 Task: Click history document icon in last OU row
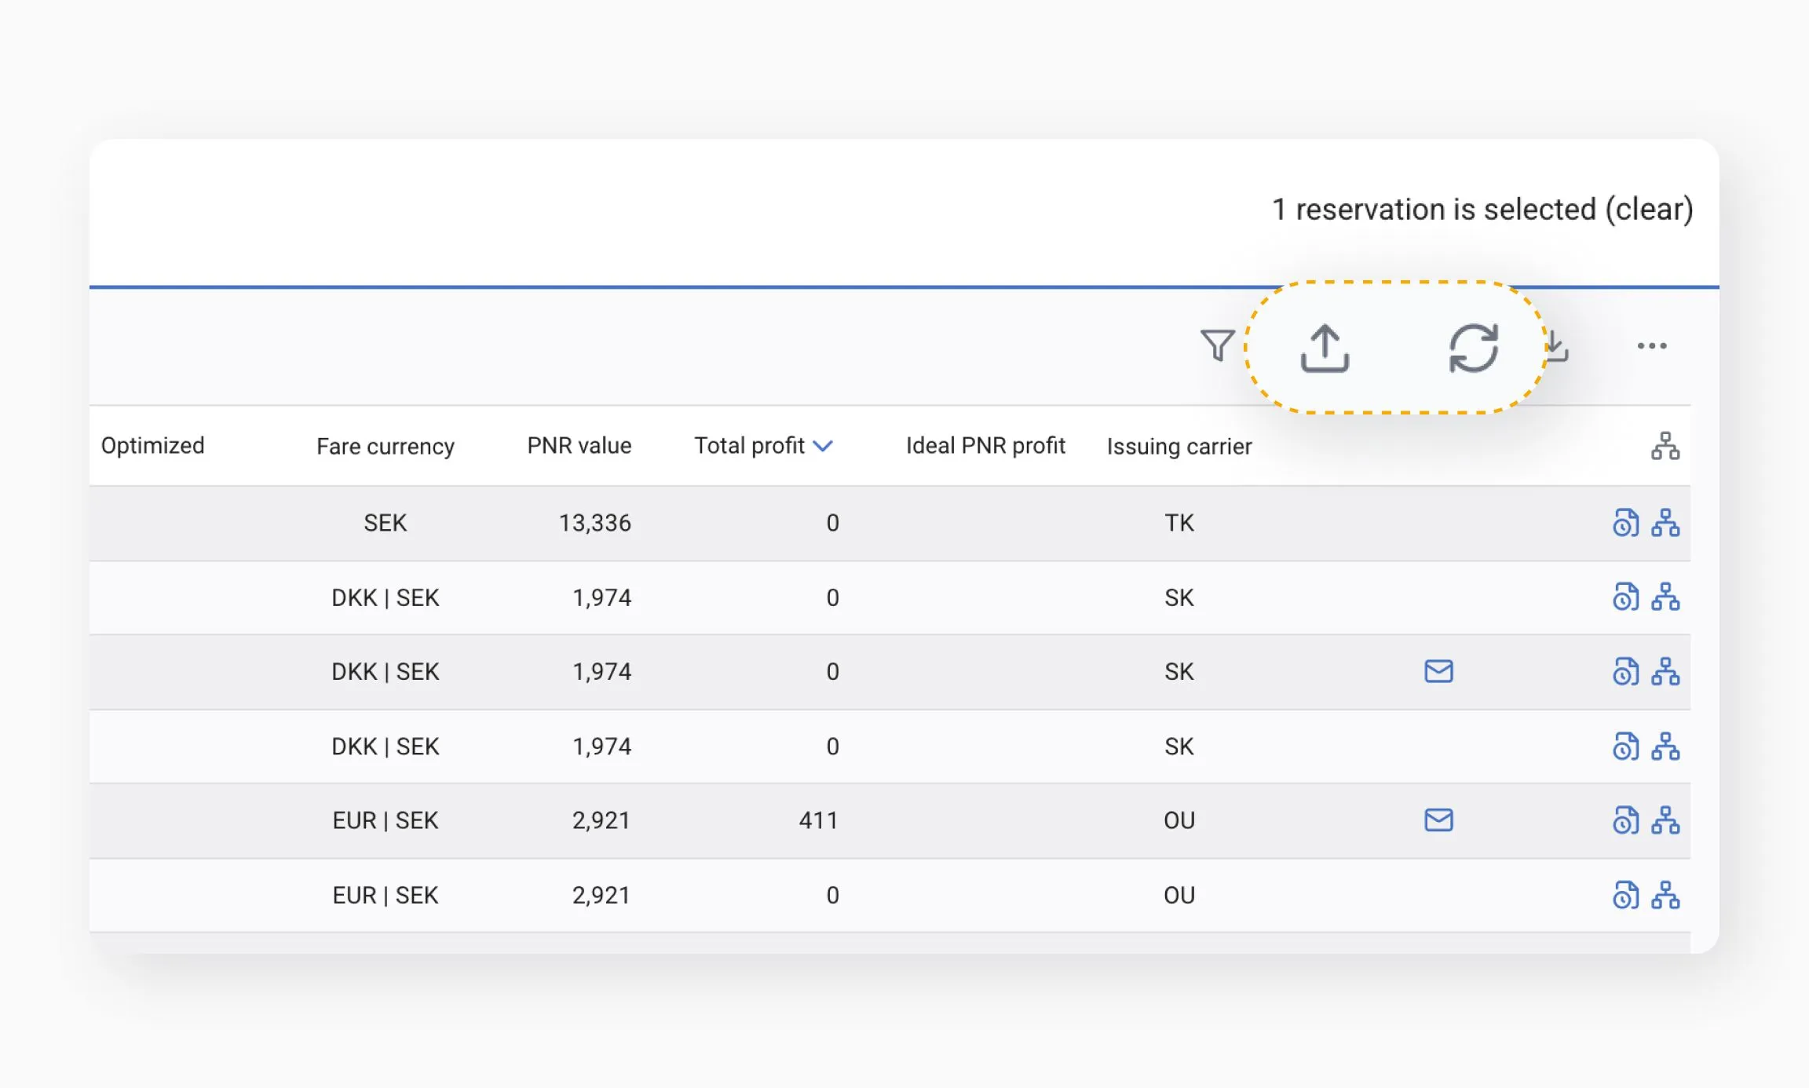[1625, 895]
